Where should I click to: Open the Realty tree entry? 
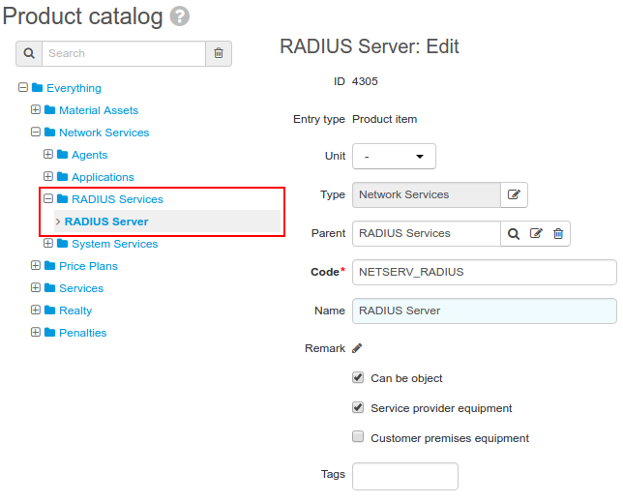click(x=75, y=311)
